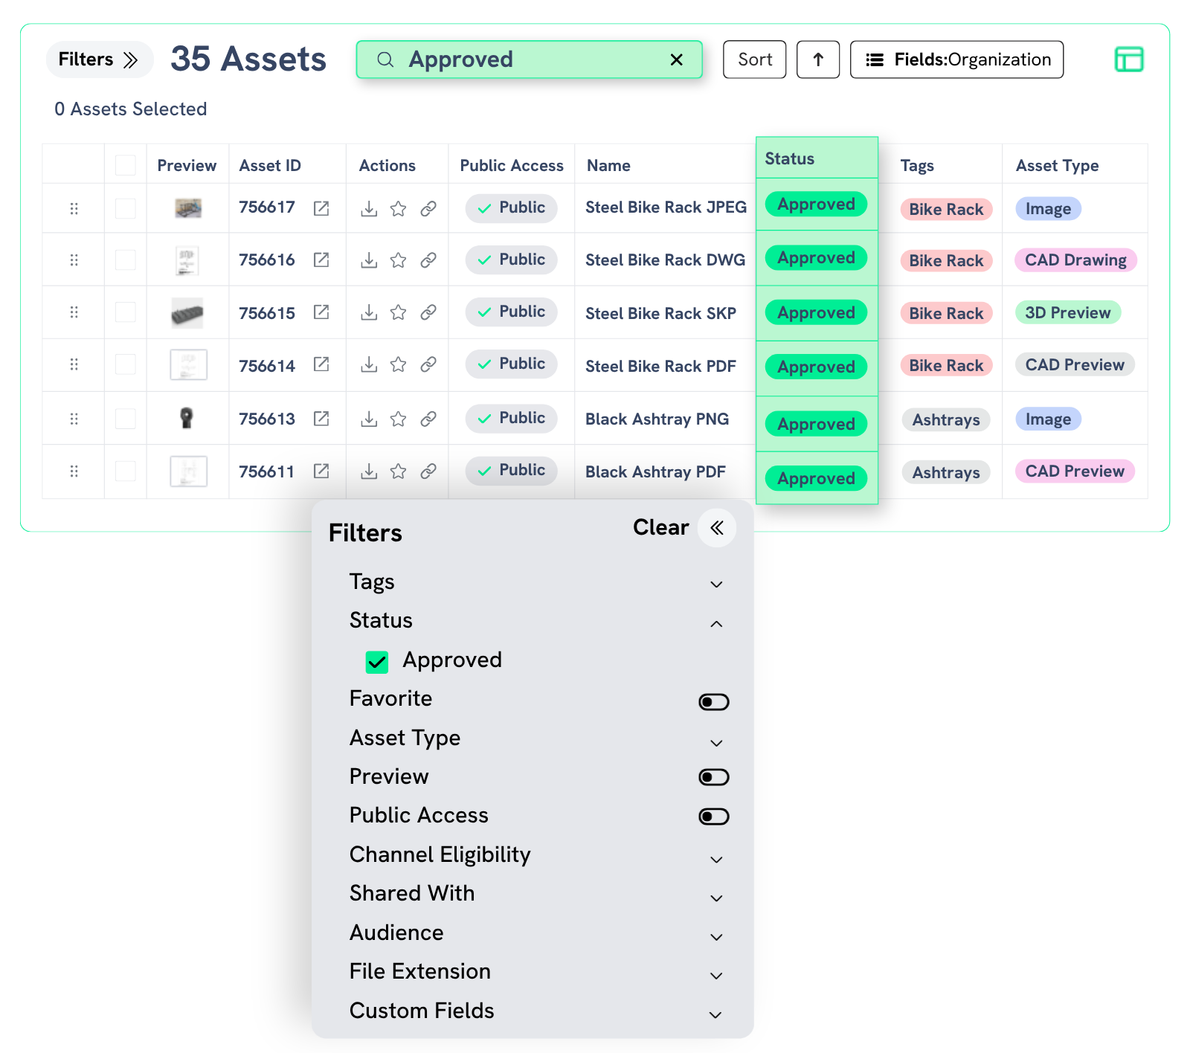Copy link for asset 756617
The height and width of the screenshot is (1053, 1190).
tap(428, 209)
